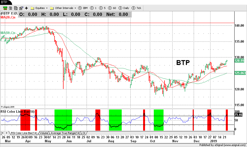Open the Equities dropdown arrow

click(47, 8)
